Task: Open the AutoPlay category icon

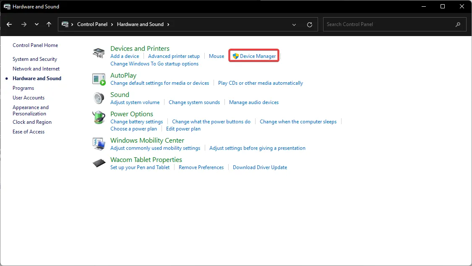Action: pos(98,78)
